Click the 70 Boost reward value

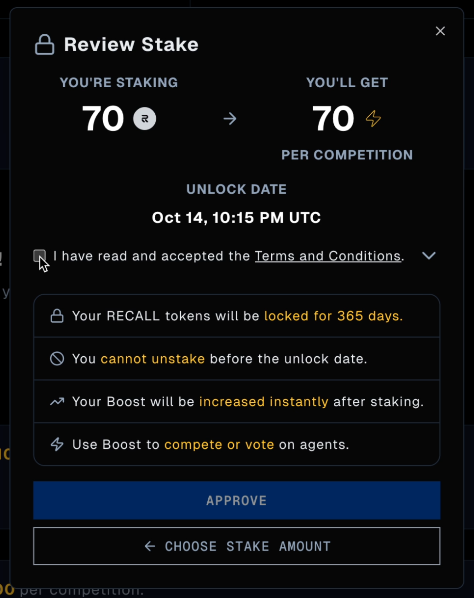tap(333, 118)
